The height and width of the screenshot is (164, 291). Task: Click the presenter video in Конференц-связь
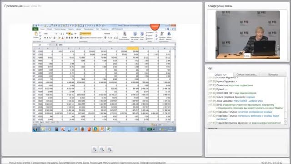click(247, 35)
